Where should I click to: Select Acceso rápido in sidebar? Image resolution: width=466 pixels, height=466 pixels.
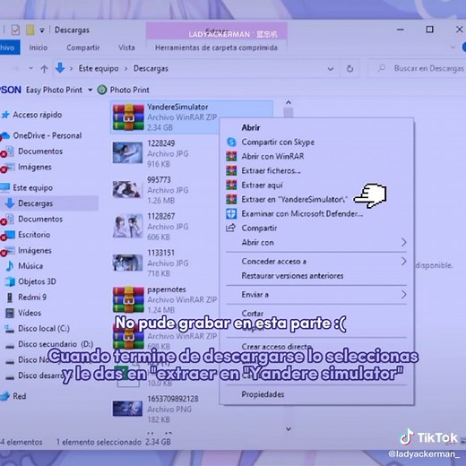click(x=37, y=115)
